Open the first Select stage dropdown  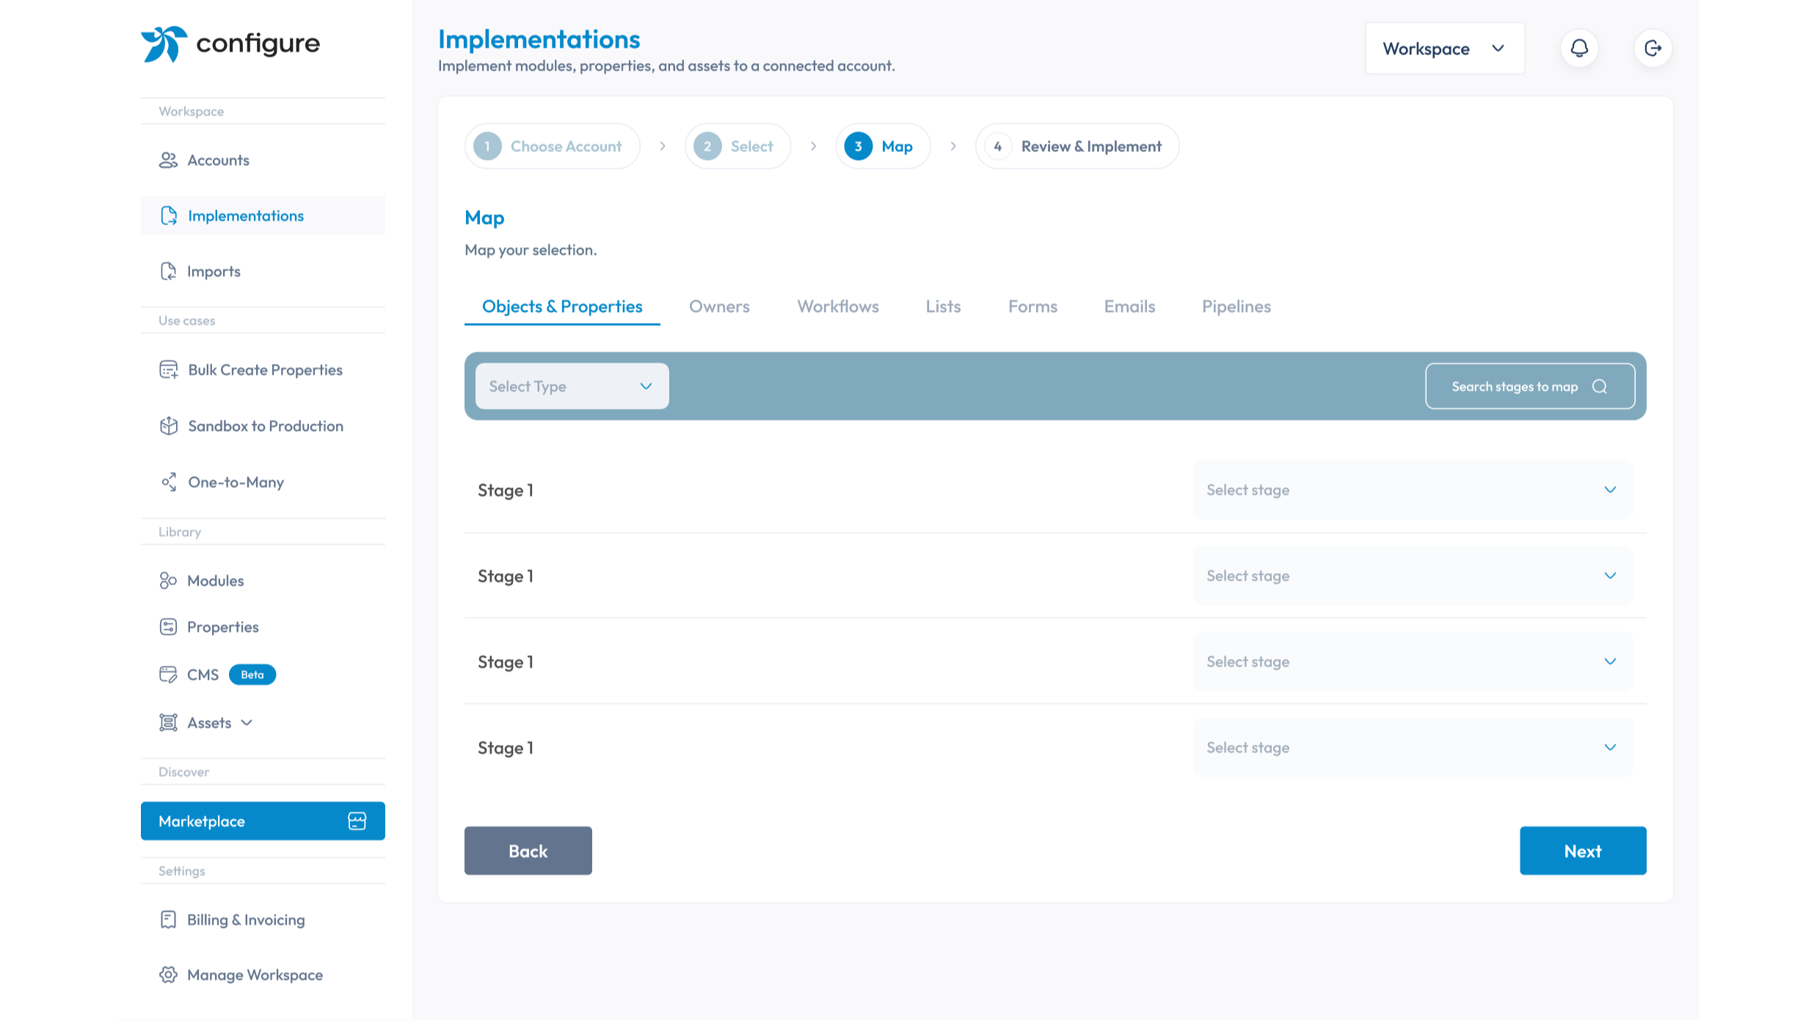tap(1413, 490)
